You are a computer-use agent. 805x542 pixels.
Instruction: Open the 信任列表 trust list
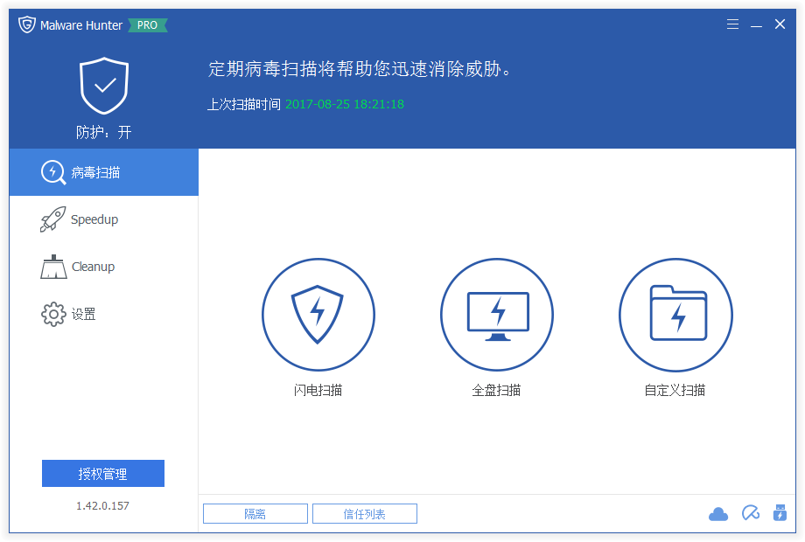pos(365,513)
